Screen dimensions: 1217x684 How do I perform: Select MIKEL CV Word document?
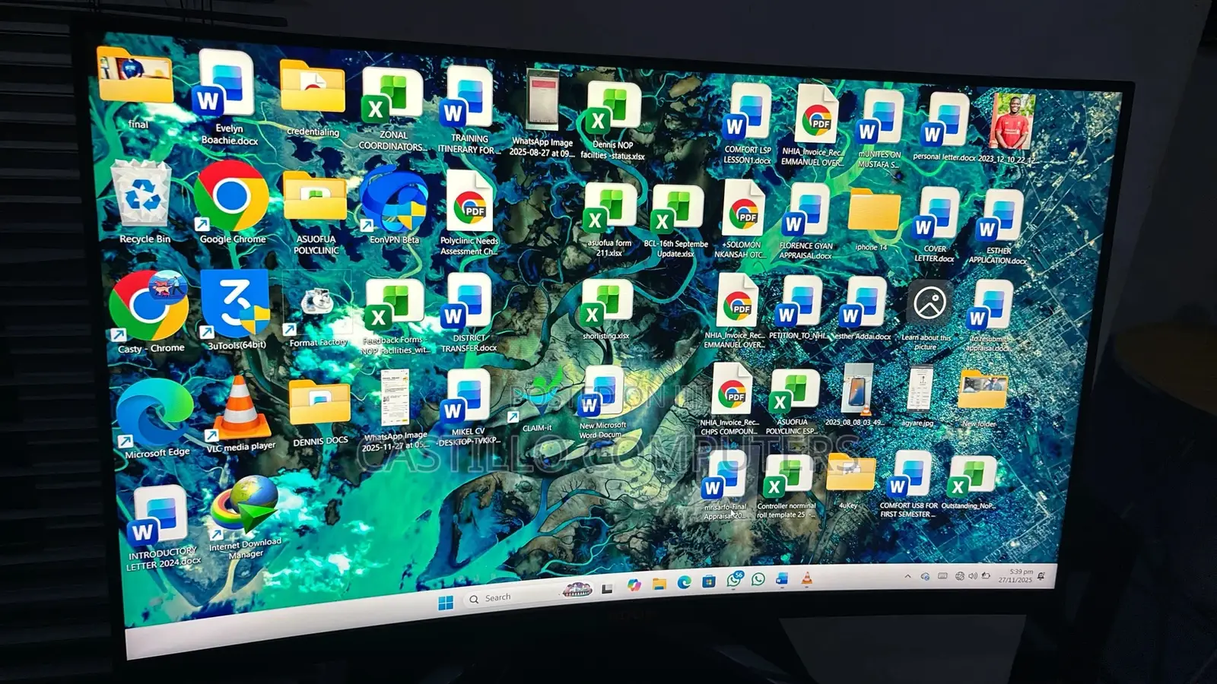tap(469, 408)
